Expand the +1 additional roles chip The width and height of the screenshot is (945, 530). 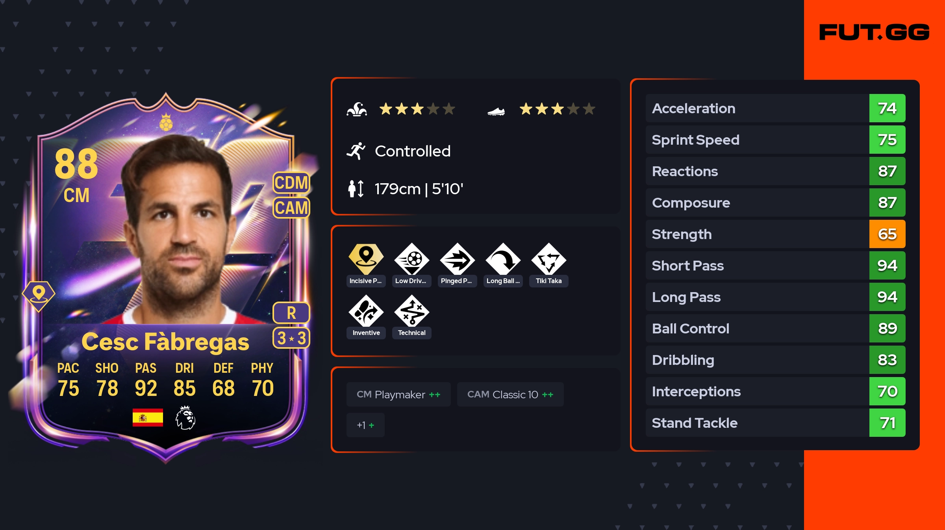(x=365, y=425)
